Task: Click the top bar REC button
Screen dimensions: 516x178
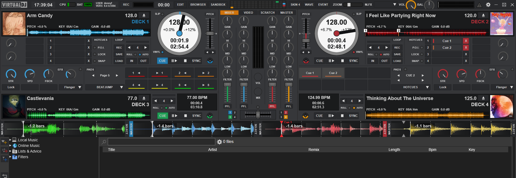Action: click(126, 5)
